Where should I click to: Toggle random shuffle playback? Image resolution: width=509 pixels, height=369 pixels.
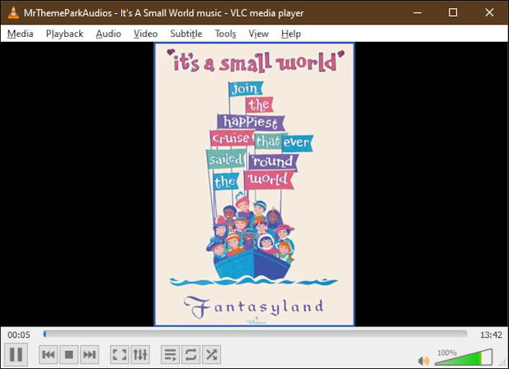coord(211,355)
